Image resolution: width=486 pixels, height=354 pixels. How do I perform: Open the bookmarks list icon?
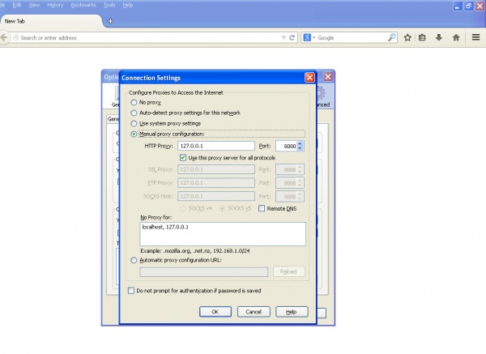[x=422, y=38]
